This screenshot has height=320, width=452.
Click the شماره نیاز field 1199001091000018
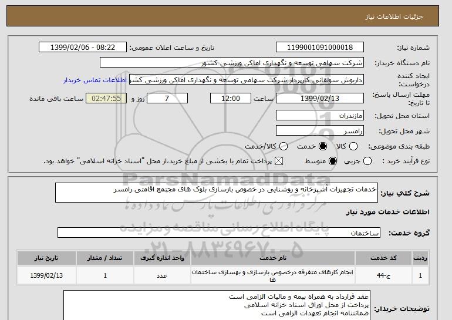tap(320, 48)
